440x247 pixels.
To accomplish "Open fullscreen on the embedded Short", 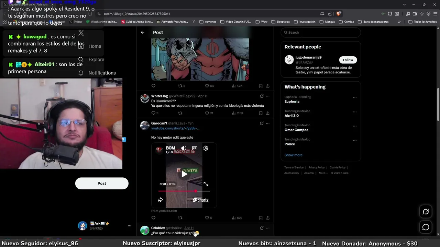I will click(206, 184).
